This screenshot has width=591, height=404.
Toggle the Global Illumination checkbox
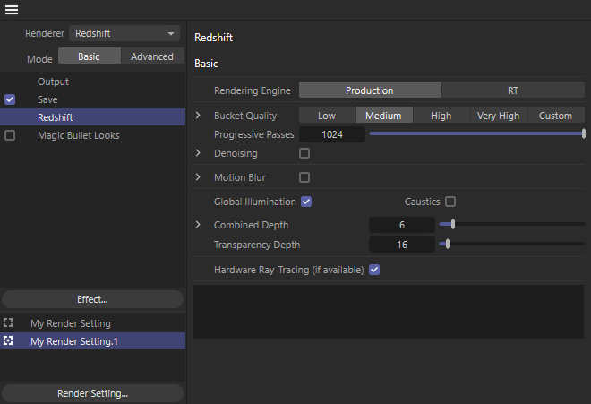(306, 202)
